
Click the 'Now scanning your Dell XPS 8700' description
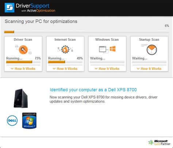point(104,99)
